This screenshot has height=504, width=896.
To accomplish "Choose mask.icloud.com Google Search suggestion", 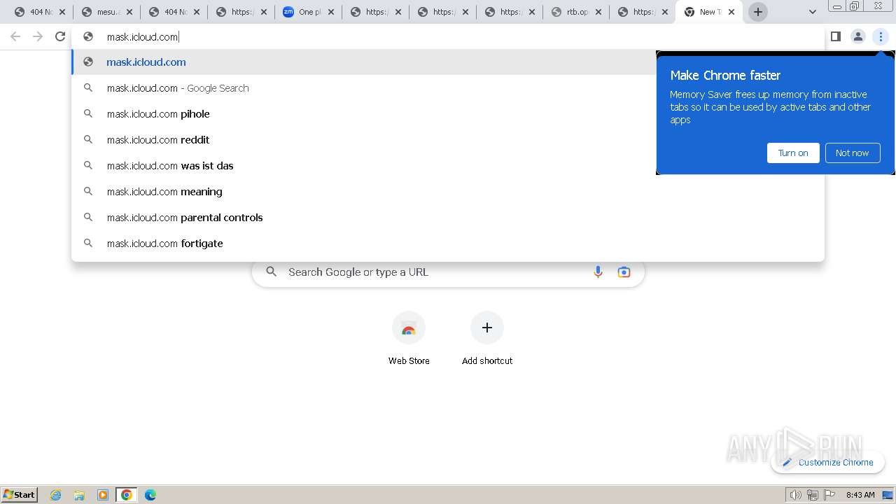I will 448,88.
